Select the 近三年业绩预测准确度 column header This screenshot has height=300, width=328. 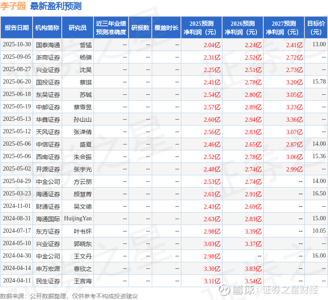point(111,27)
